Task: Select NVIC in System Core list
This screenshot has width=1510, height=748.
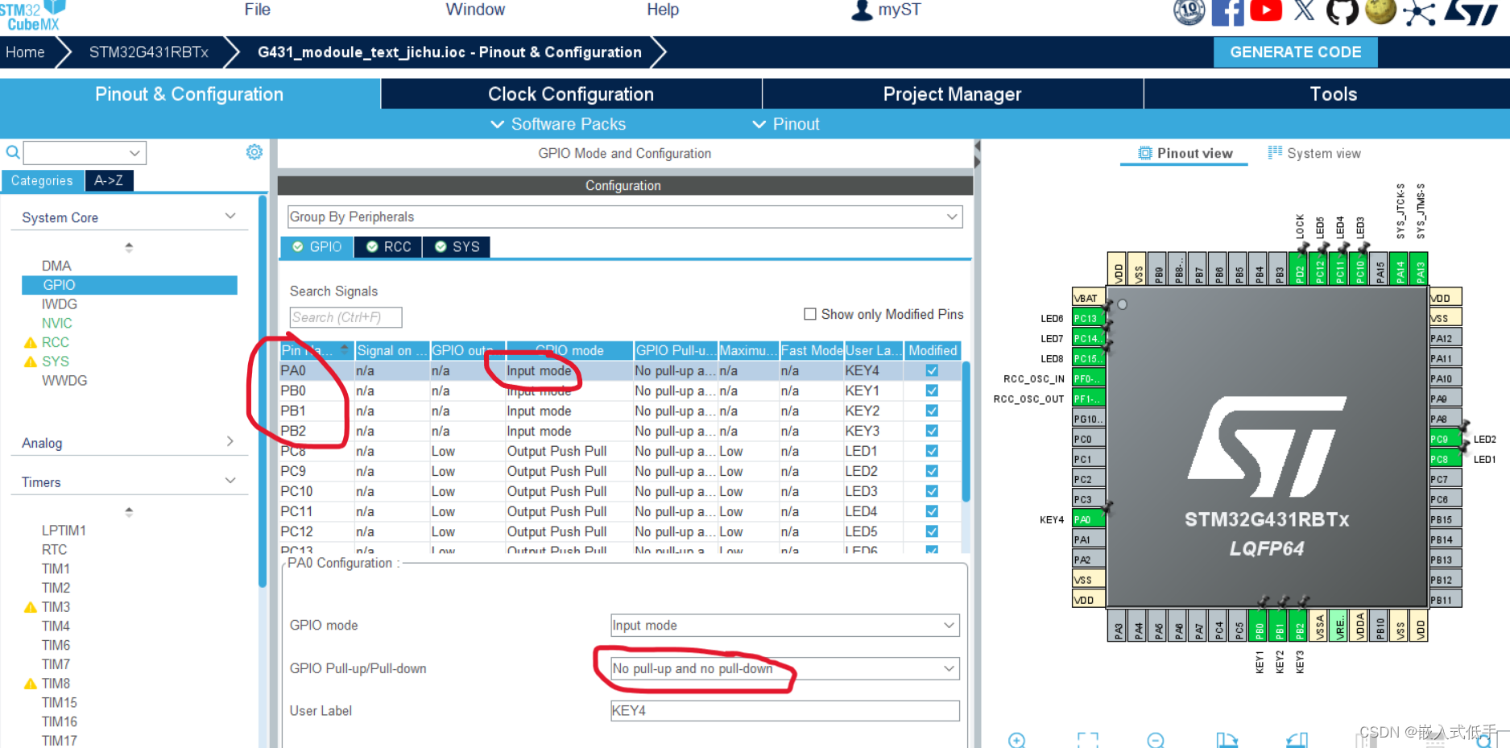Action: point(56,323)
